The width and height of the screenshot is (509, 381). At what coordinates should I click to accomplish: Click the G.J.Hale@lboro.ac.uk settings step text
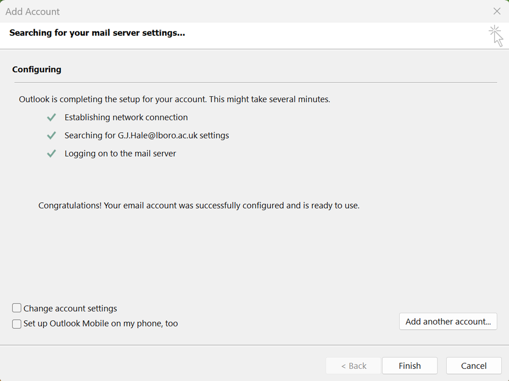(x=146, y=136)
